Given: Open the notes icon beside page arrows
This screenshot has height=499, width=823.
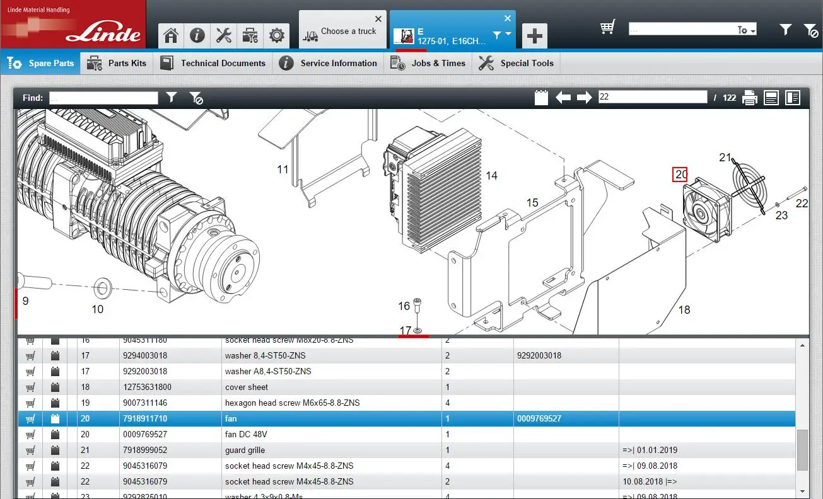Looking at the screenshot, I should (x=541, y=98).
